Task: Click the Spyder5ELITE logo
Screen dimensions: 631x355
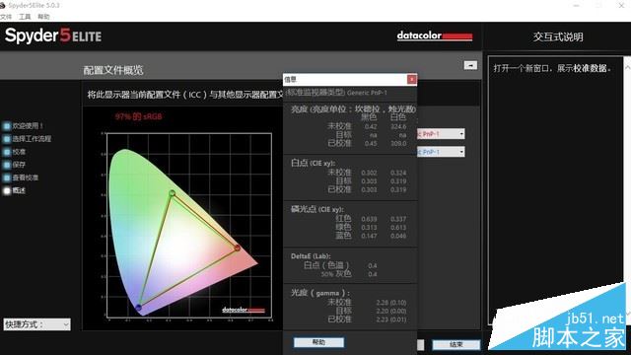Action: point(53,35)
